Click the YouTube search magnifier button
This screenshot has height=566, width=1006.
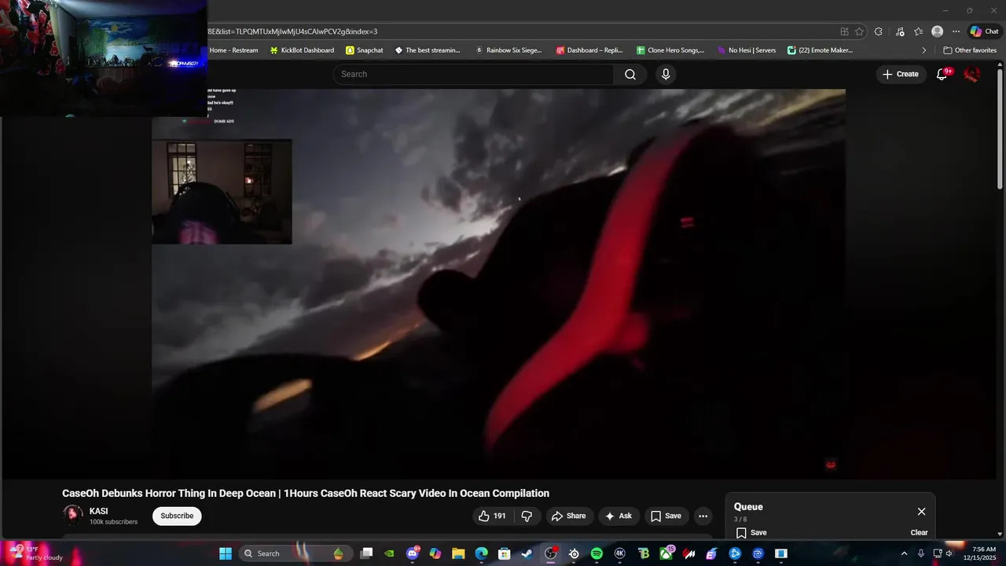pyautogui.click(x=630, y=74)
